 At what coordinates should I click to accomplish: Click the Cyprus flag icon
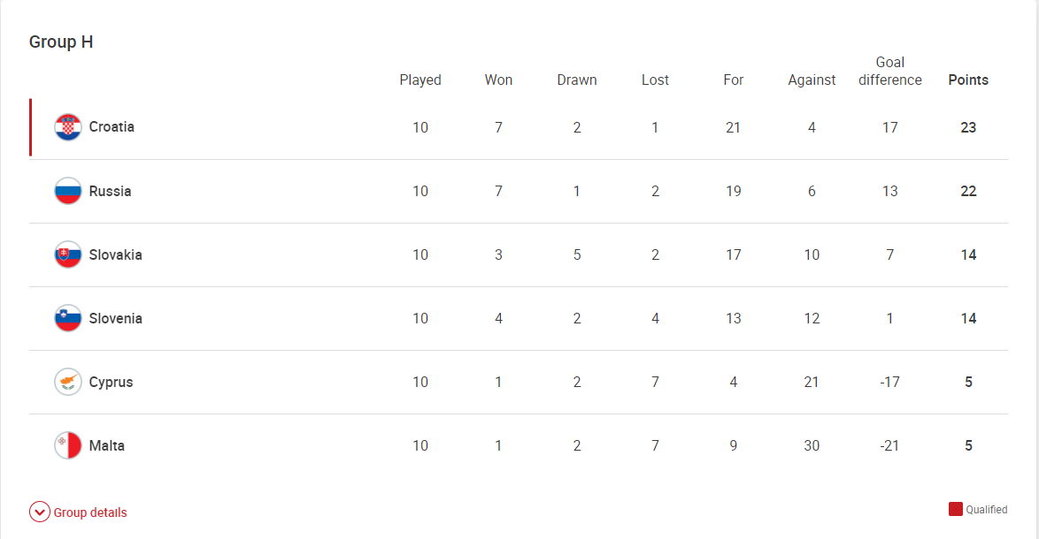tap(67, 382)
